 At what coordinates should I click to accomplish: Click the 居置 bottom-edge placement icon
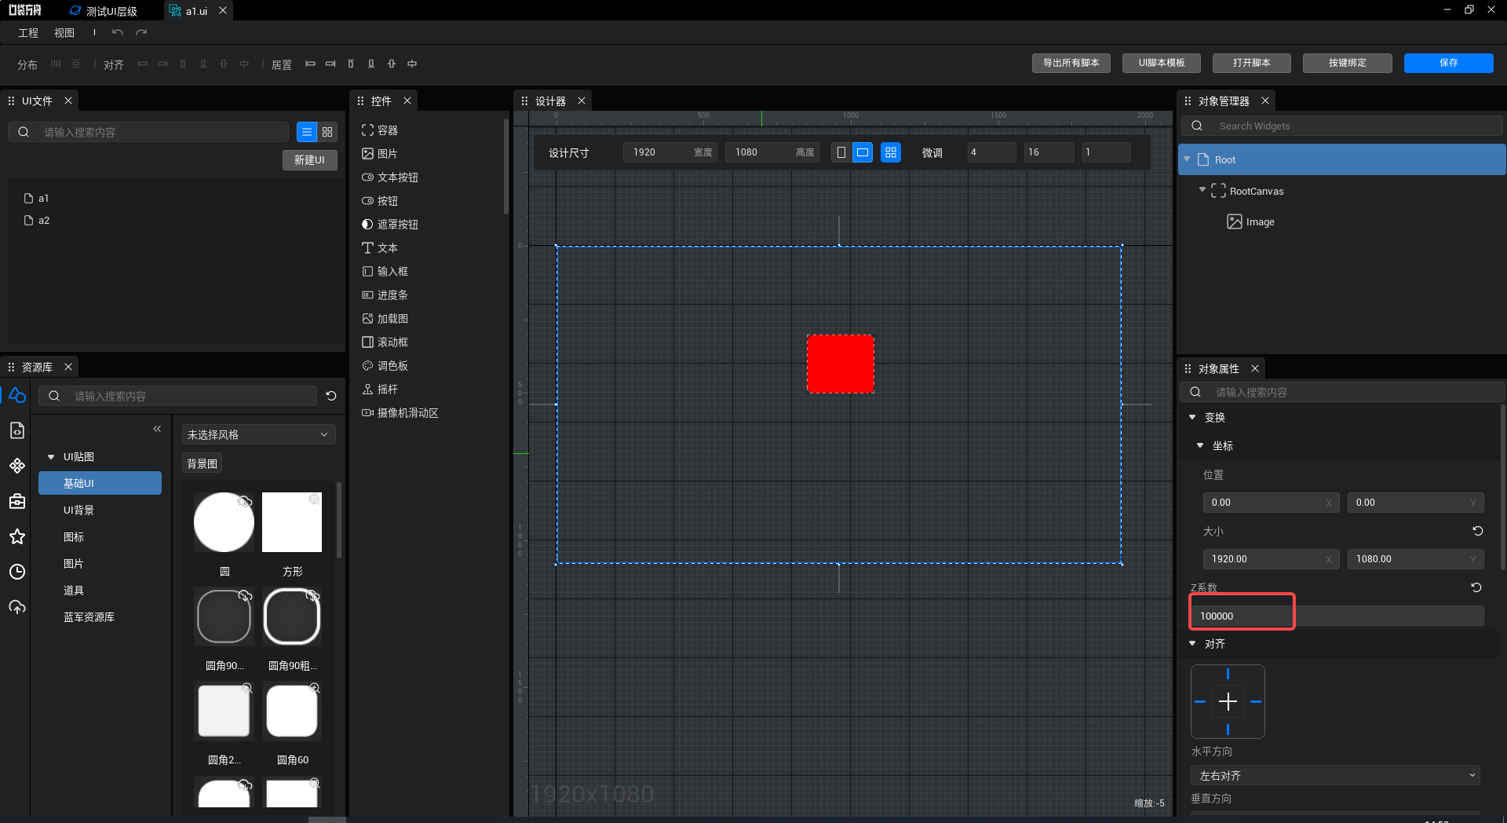point(371,64)
